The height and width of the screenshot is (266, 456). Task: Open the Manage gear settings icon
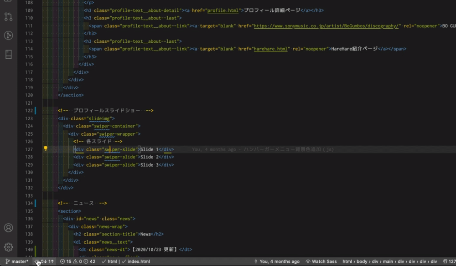tap(8, 247)
